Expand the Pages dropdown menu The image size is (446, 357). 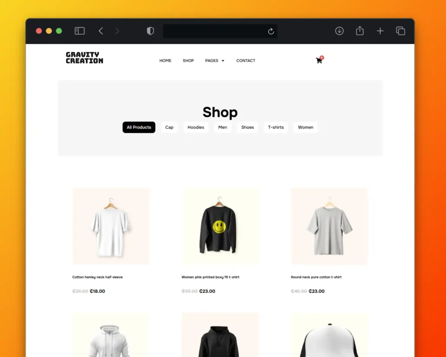pos(215,61)
